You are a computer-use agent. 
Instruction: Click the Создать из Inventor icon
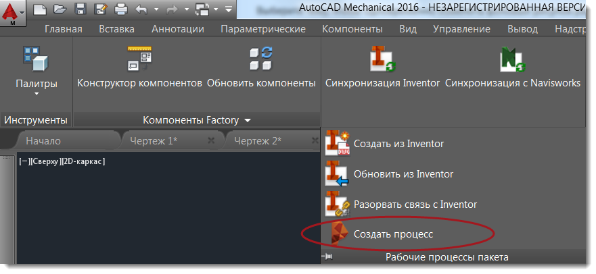(337, 144)
